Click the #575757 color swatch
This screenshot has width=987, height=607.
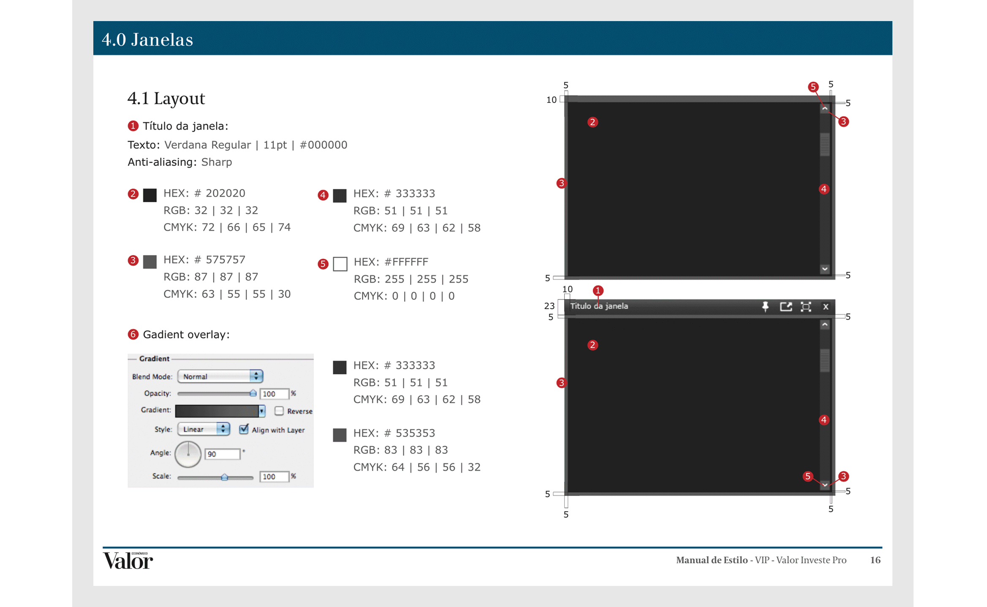click(x=150, y=262)
